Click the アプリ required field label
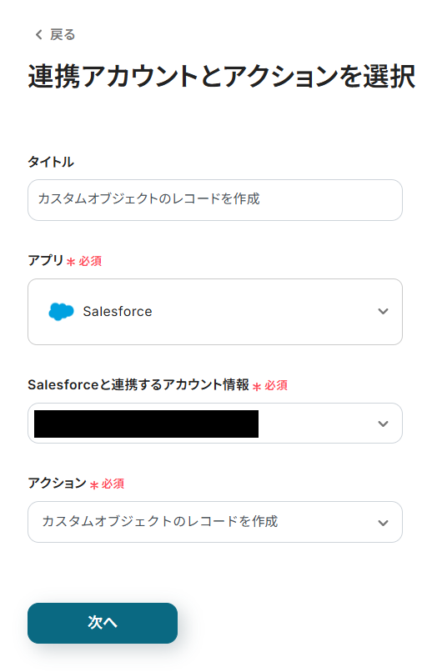 coord(45,260)
